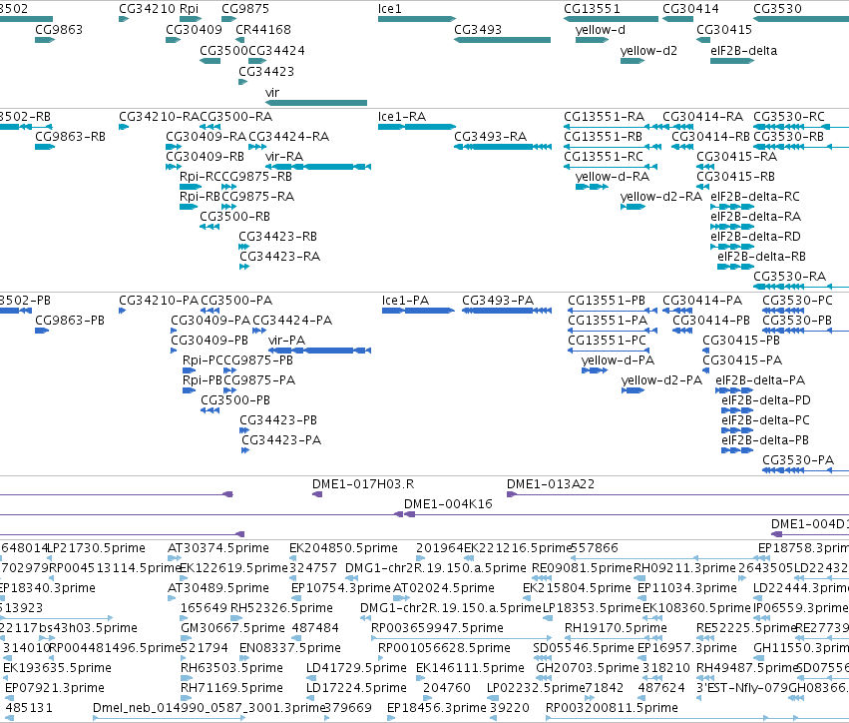Screen dimensions: 849x723
Task: Select the RH19170.5prime EST label
Action: [x=616, y=627]
